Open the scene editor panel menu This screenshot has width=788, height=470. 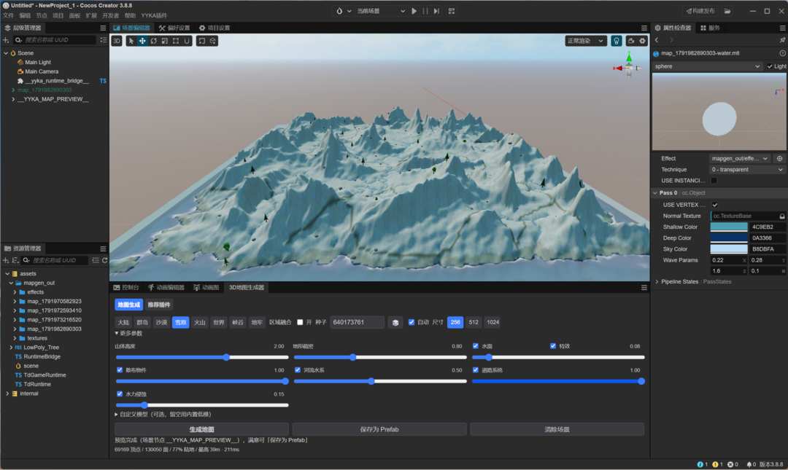point(644,28)
